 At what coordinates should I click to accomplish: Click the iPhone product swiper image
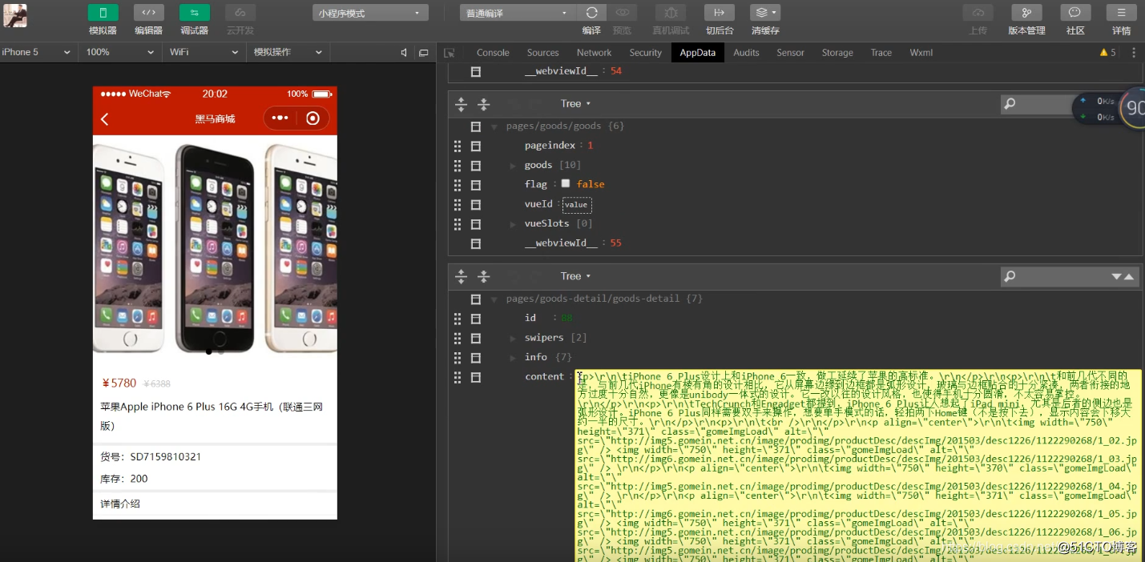point(215,244)
